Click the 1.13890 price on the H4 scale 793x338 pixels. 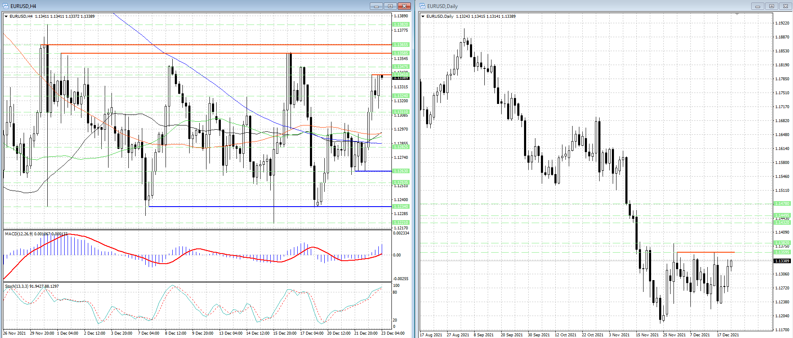401,16
